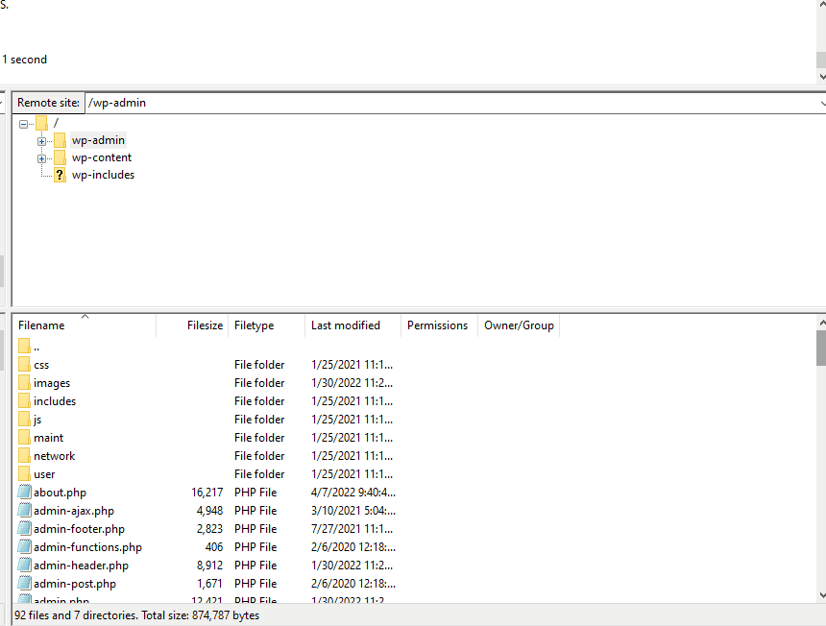The width and height of the screenshot is (826, 626).
Task: Click the admin-ajax.php file icon
Action: [24, 511]
